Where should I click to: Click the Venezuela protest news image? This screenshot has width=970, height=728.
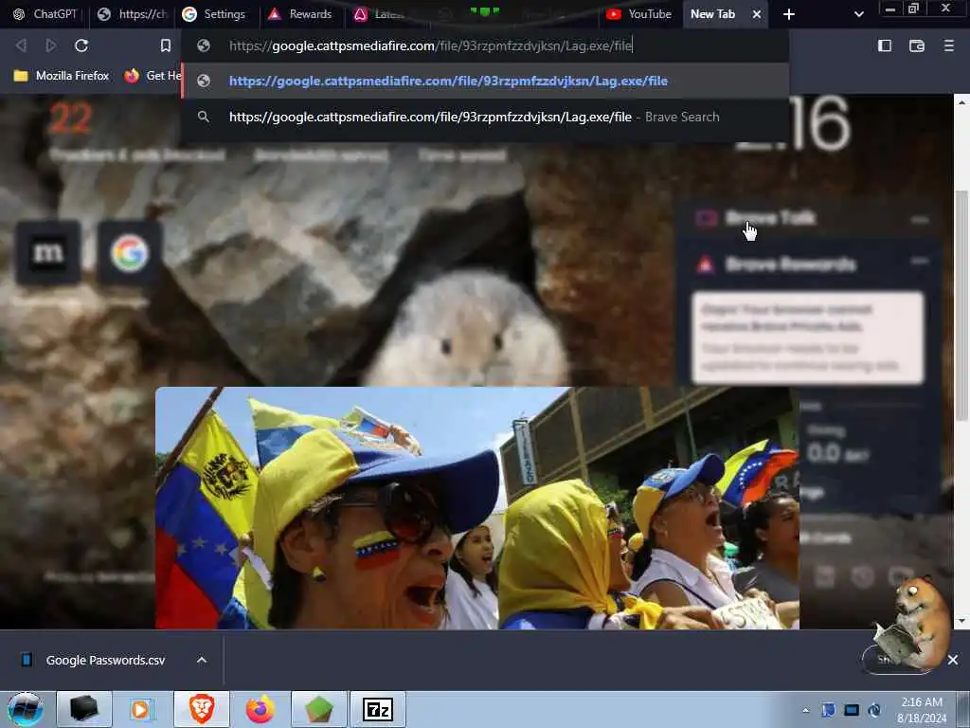tap(477, 508)
